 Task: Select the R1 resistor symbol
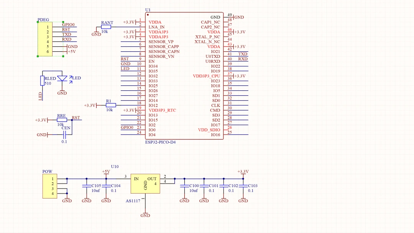pyautogui.click(x=111, y=105)
